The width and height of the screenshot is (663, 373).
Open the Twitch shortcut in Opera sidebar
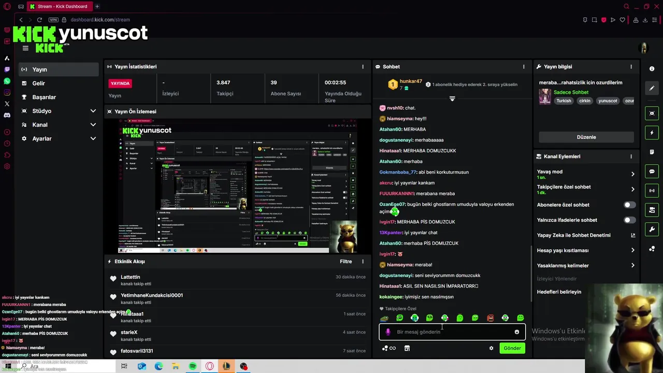7,69
